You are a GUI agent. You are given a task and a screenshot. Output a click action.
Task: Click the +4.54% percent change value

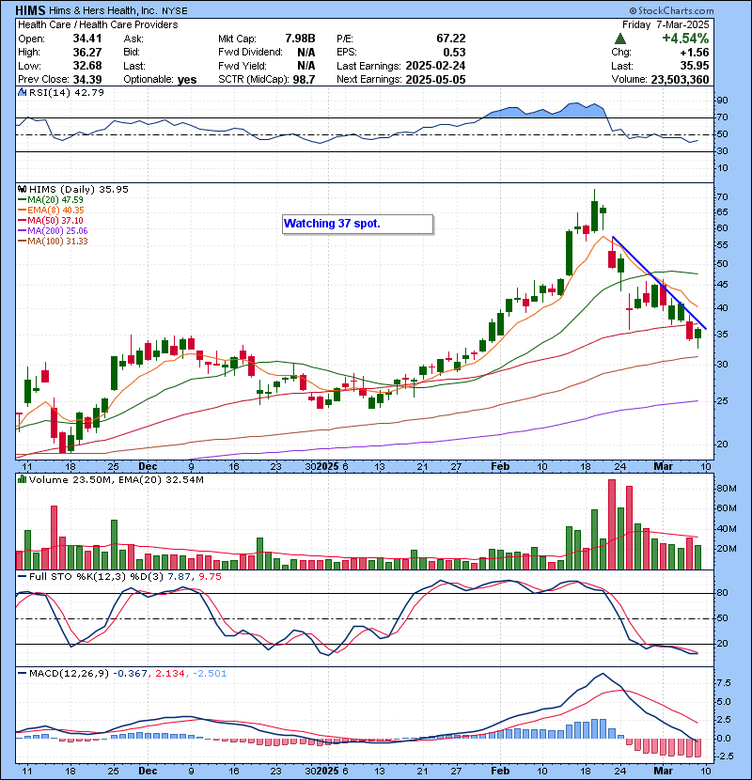point(685,39)
